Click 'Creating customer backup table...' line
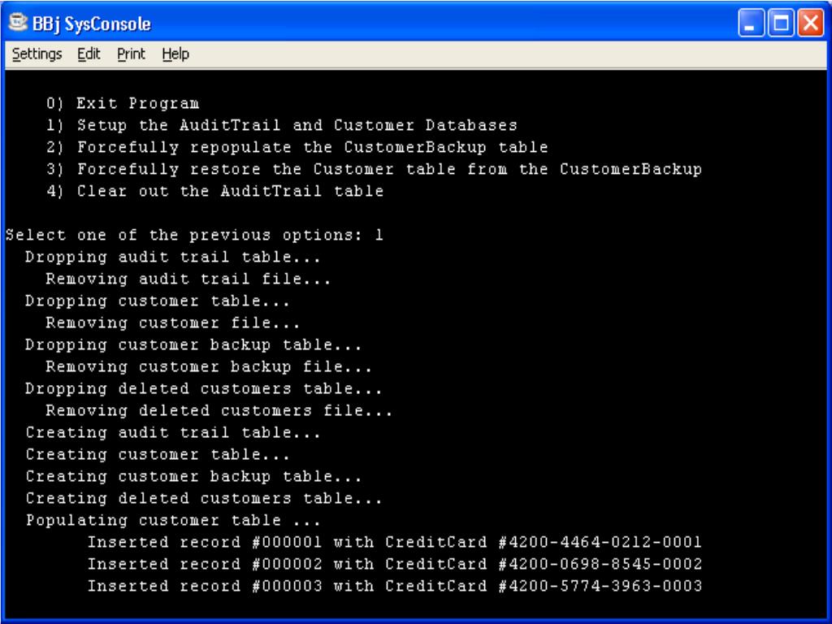The width and height of the screenshot is (832, 624). pyautogui.click(x=193, y=476)
